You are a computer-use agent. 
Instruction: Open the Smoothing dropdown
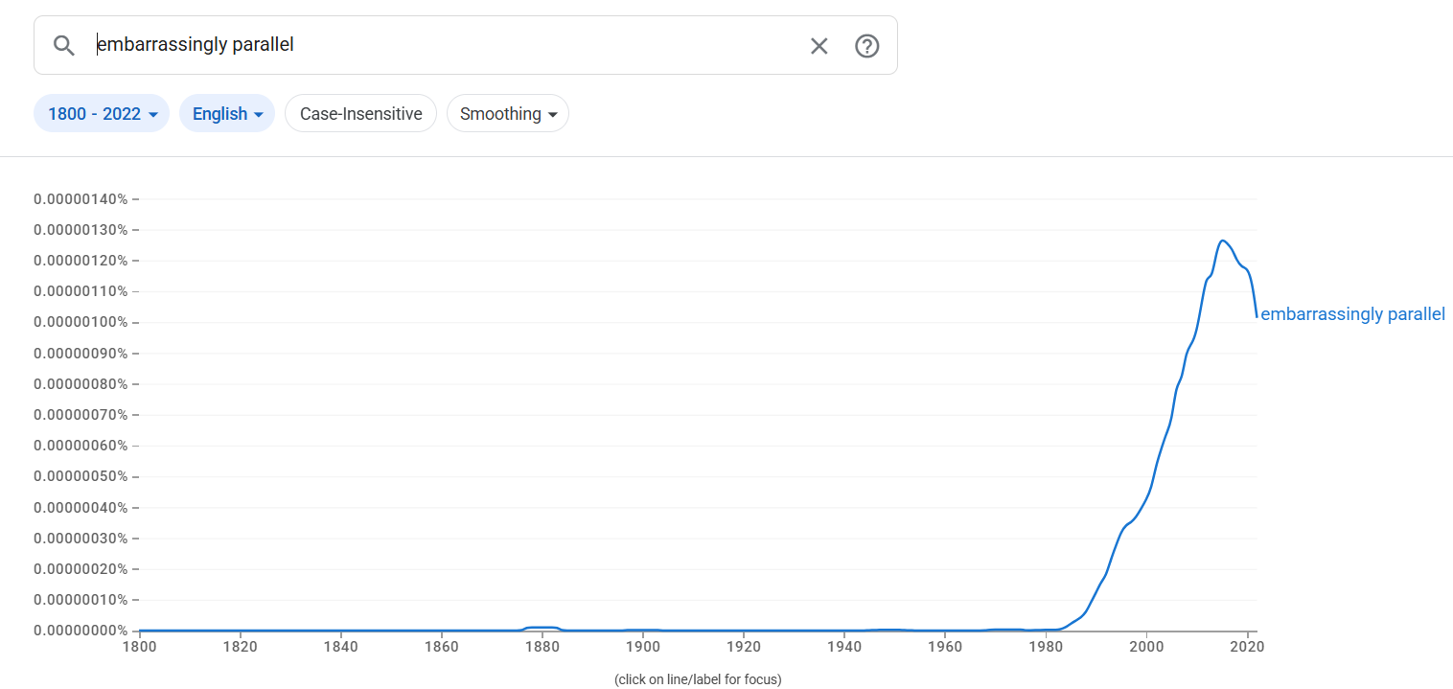pyautogui.click(x=508, y=114)
